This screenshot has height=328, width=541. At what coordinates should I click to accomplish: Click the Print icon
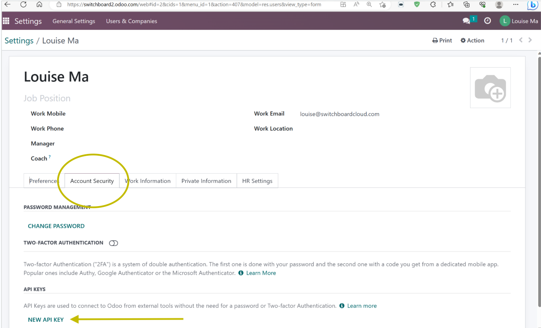435,40
